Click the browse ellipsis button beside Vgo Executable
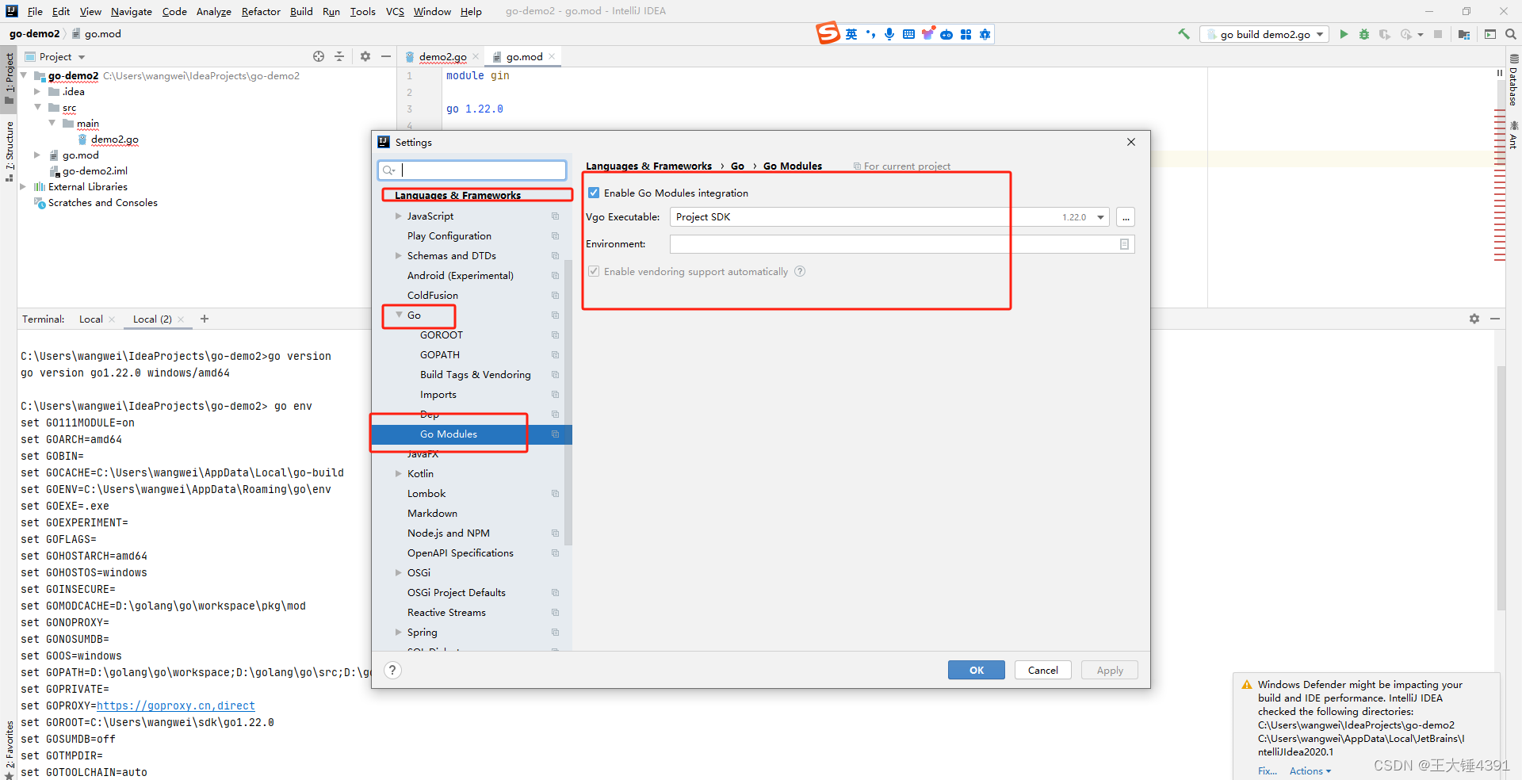This screenshot has width=1522, height=780. 1126,217
